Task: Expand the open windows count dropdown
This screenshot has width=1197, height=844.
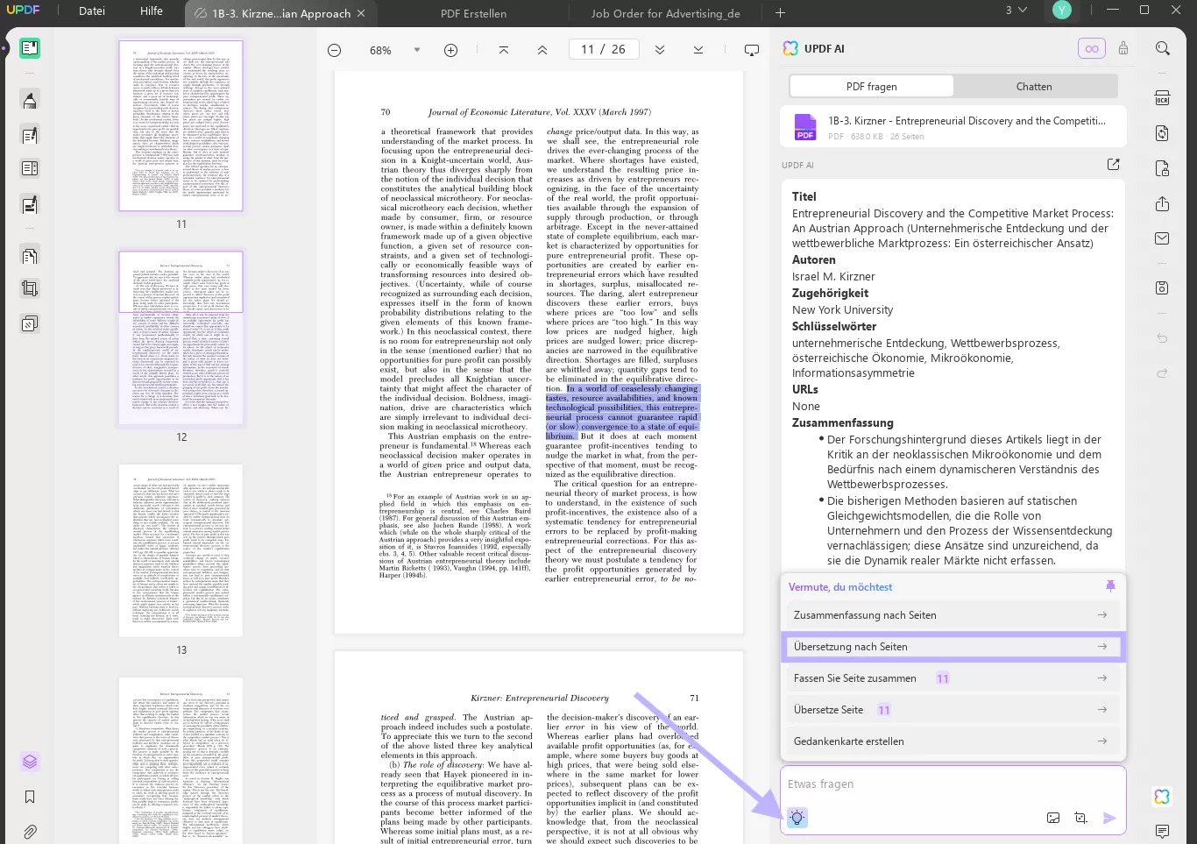Action: pos(1016,11)
